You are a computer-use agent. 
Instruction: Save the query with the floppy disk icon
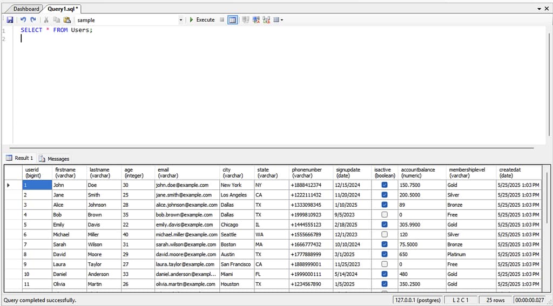point(10,20)
